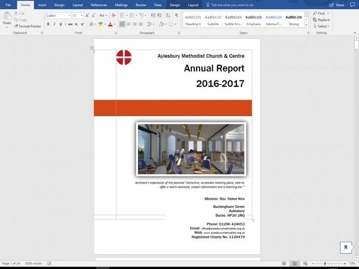Open font color dropdown arrow

click(x=115, y=24)
